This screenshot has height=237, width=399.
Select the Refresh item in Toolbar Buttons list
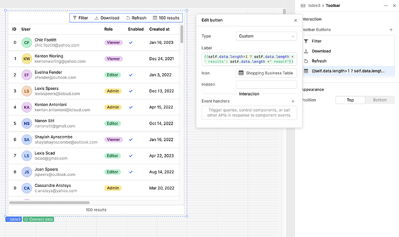coord(319,61)
